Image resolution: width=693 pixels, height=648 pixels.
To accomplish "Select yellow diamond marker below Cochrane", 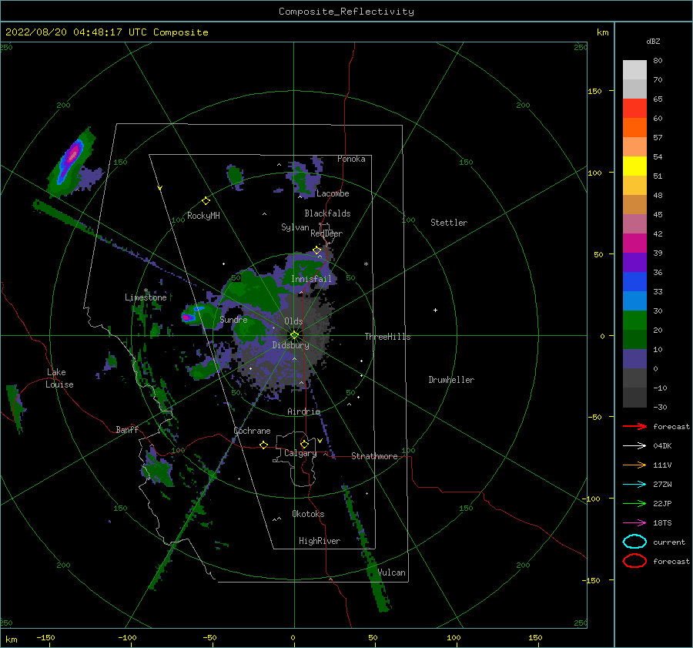I will tap(264, 445).
